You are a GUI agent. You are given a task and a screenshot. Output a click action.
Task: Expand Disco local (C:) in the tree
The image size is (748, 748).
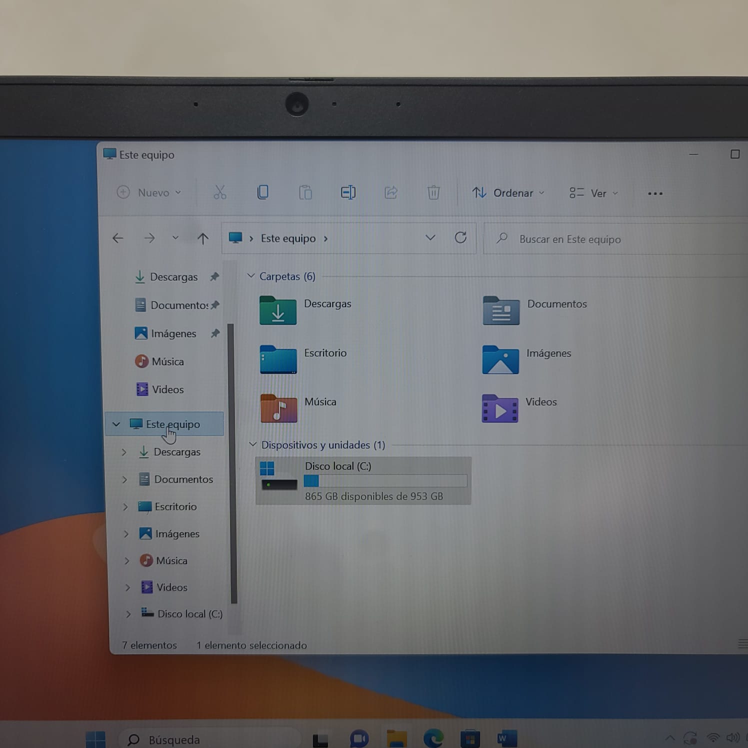click(128, 614)
